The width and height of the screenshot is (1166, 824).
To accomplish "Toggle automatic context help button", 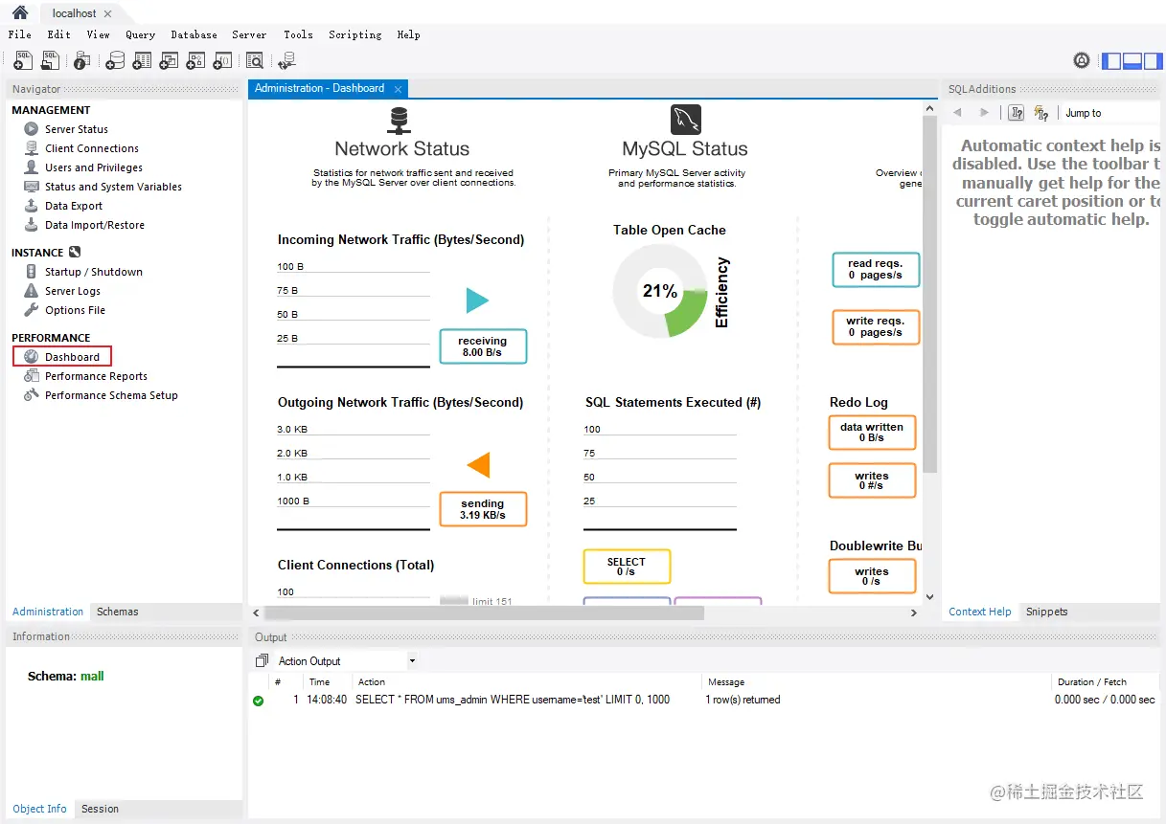I will (1017, 113).
